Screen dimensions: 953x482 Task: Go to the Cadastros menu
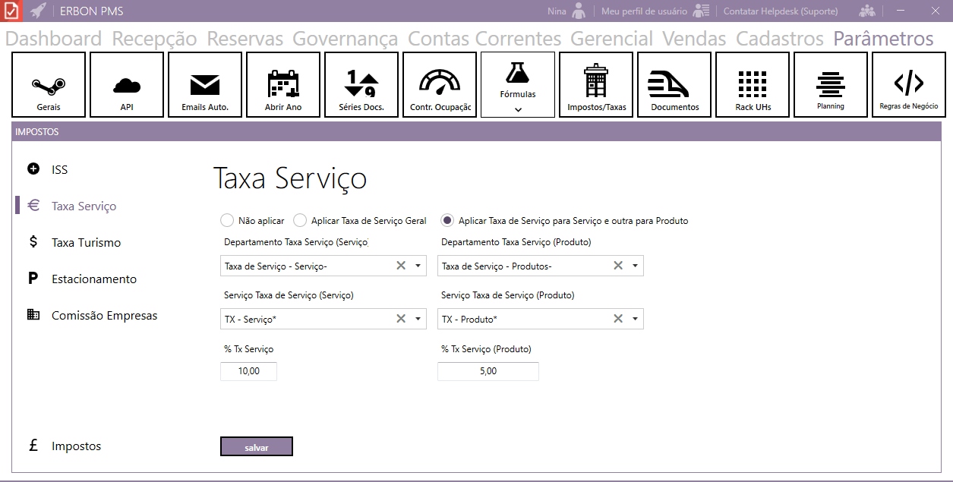(x=780, y=39)
